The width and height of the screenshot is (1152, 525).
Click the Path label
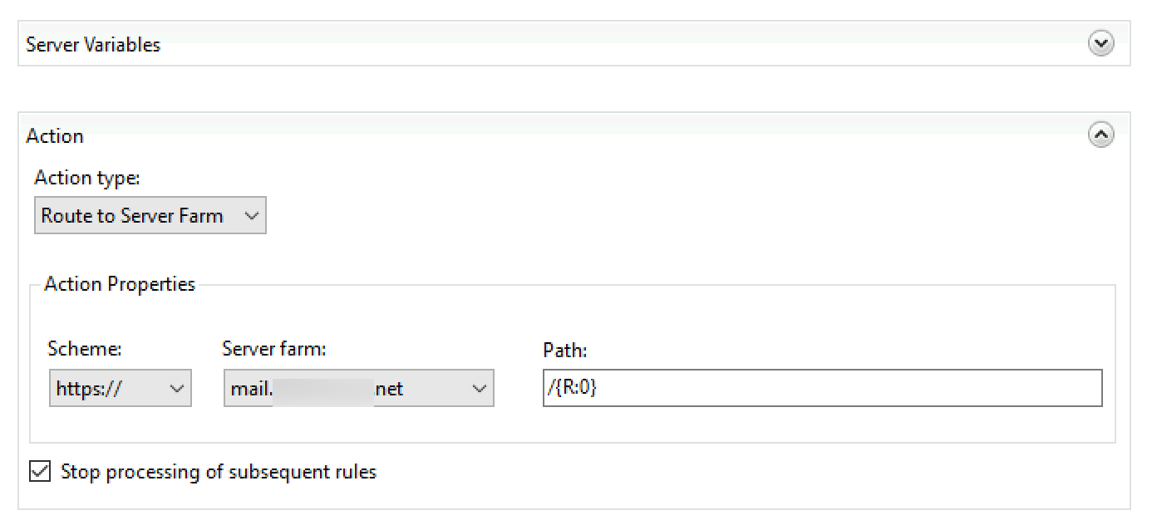565,350
